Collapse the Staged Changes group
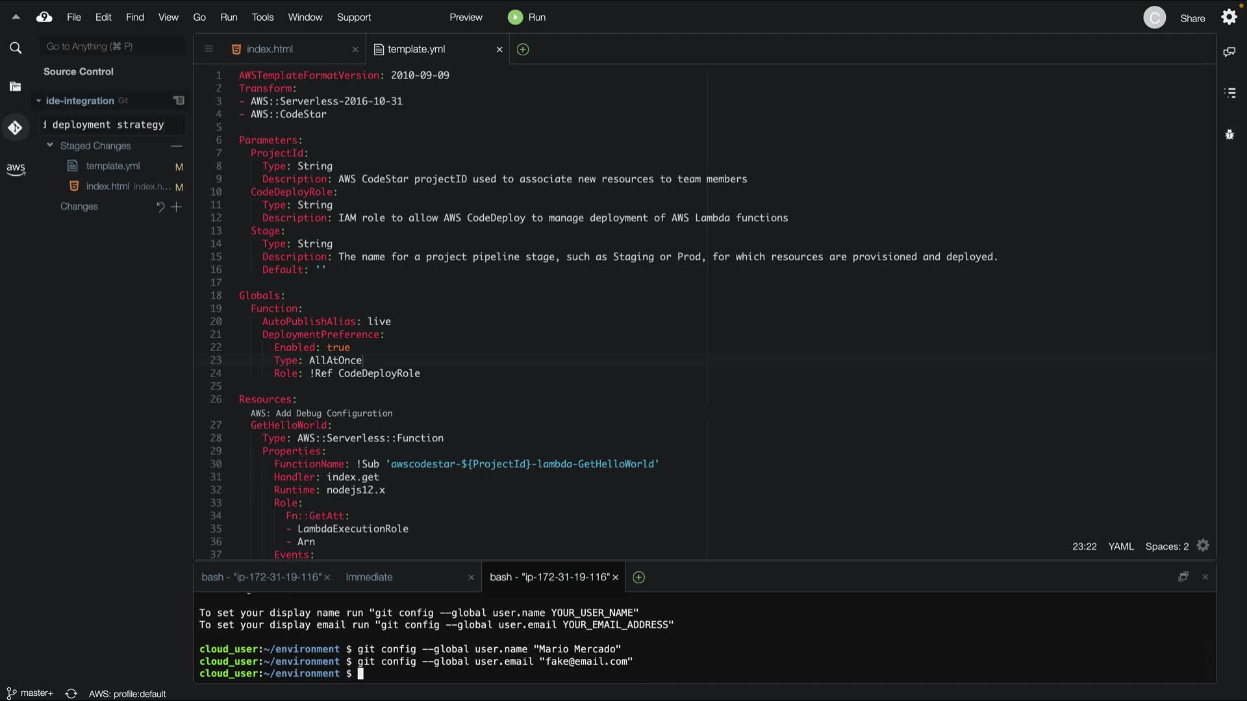 coord(50,145)
